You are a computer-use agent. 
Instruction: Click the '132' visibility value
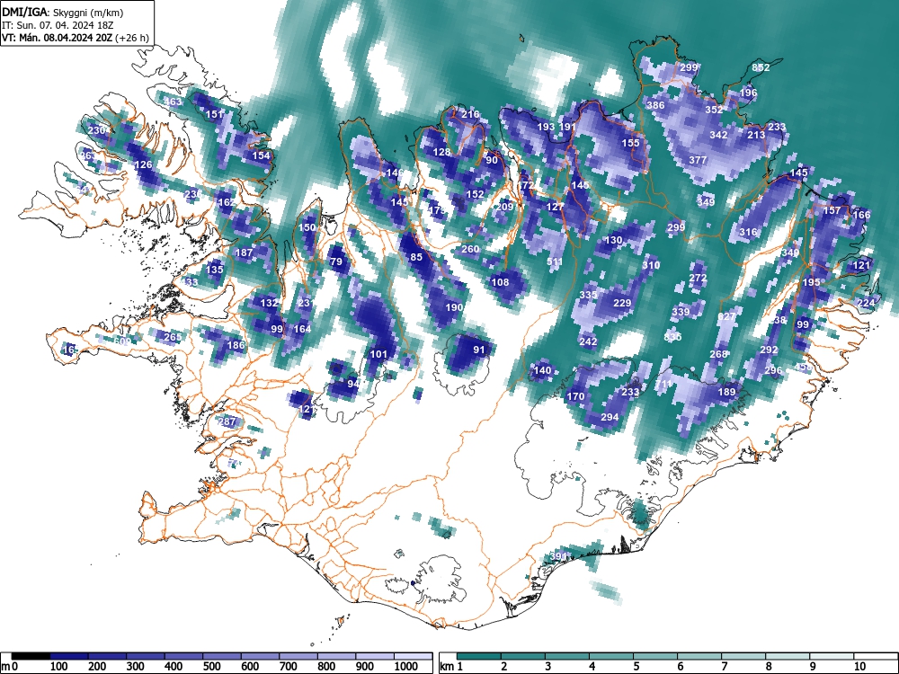(269, 303)
